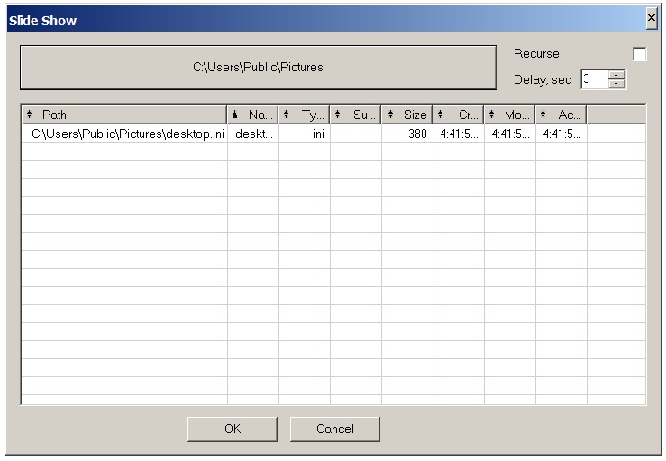Confirm with the OK button
This screenshot has height=461, width=666.
(x=233, y=429)
